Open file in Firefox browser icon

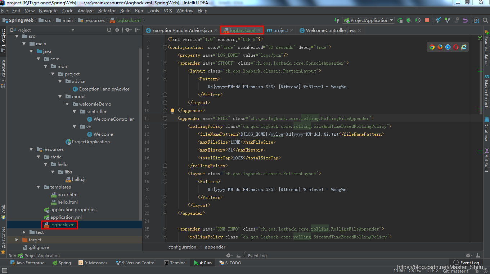pyautogui.click(x=440, y=47)
